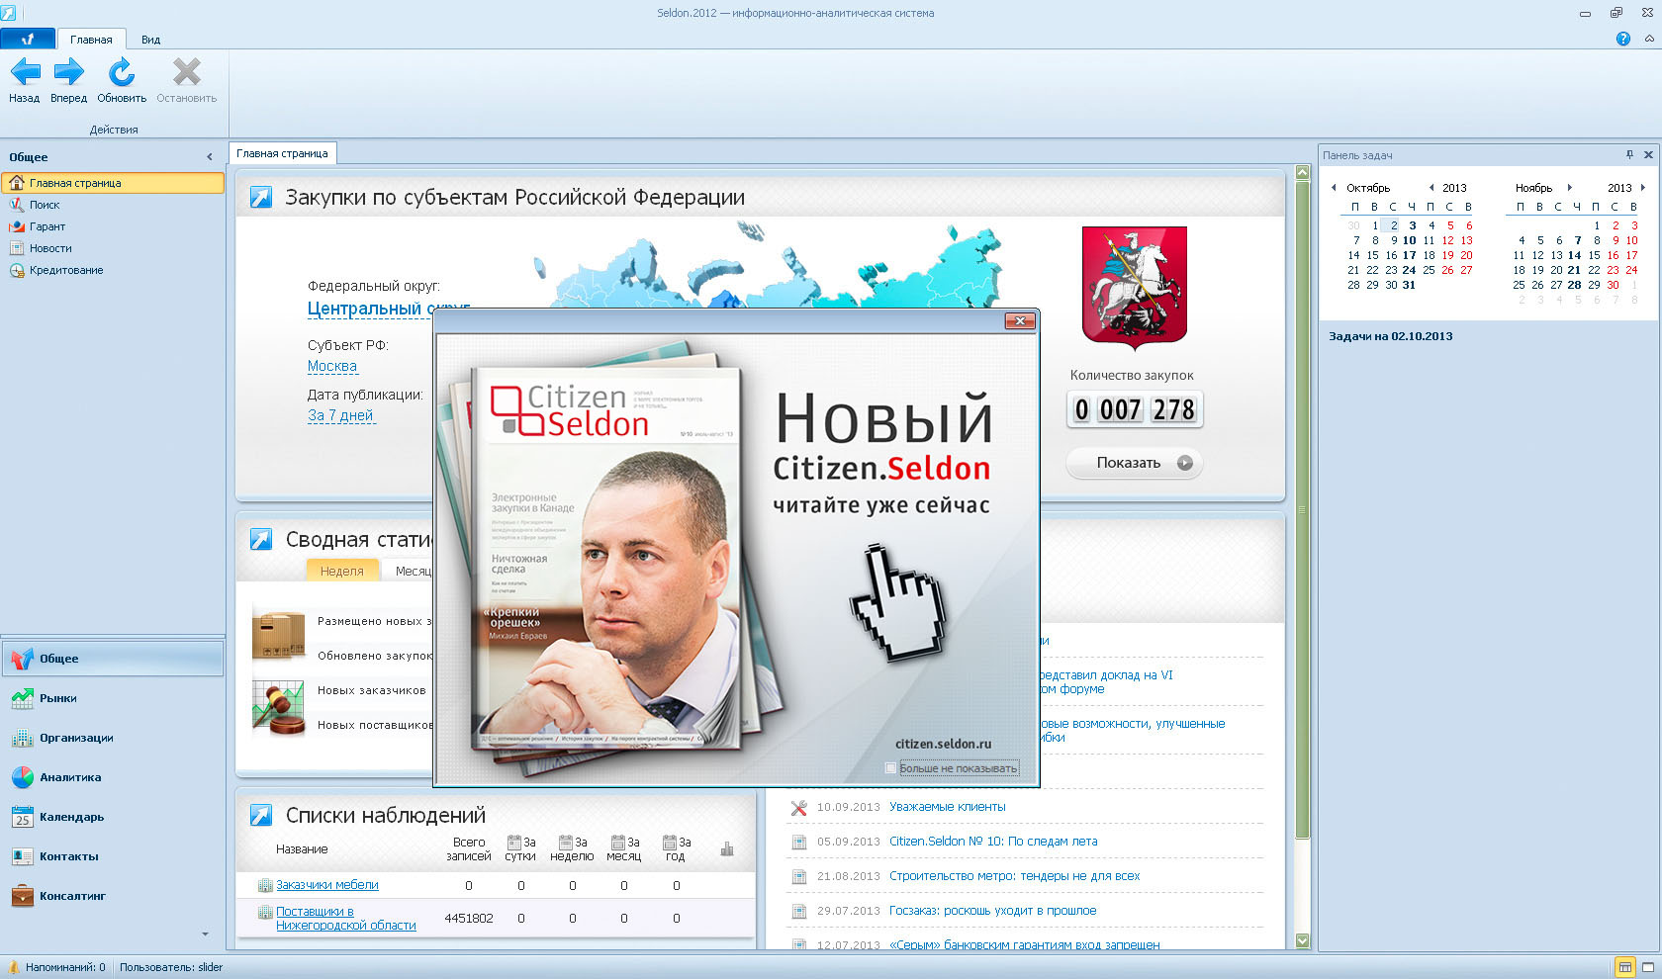Open the Уважаемые клиенты news link
Viewport: 1662px width, 979px height.
tap(947, 807)
